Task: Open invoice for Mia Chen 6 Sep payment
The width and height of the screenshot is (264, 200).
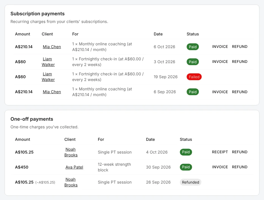Action: point(220,92)
